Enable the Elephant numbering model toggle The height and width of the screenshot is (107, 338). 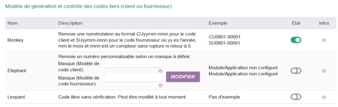296,71
